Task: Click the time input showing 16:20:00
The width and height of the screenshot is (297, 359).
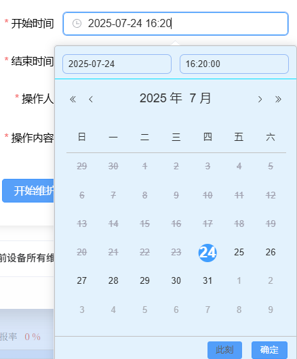Action: pos(234,64)
